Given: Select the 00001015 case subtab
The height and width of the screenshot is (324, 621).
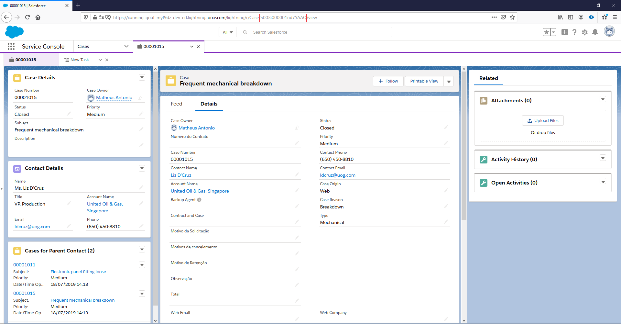Looking at the screenshot, I should [26, 60].
